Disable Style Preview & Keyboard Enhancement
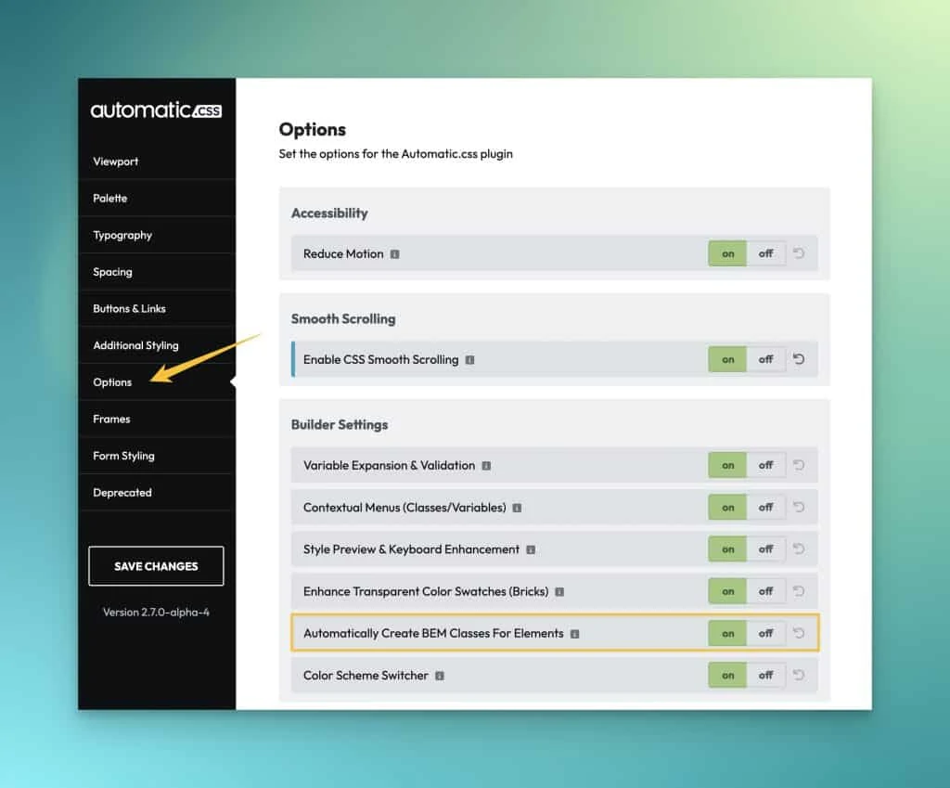The image size is (950, 788). click(766, 549)
